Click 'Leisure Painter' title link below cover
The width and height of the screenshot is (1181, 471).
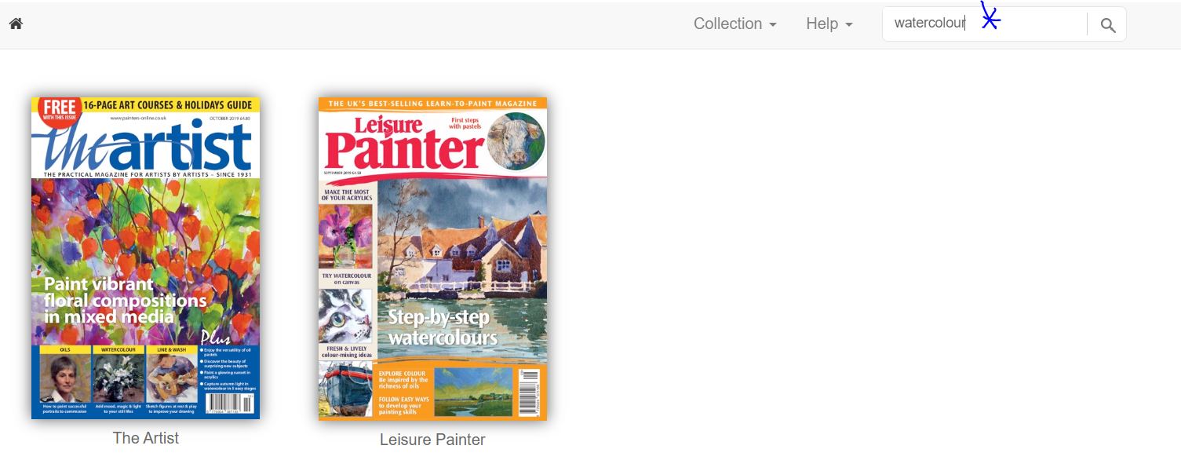coord(432,440)
